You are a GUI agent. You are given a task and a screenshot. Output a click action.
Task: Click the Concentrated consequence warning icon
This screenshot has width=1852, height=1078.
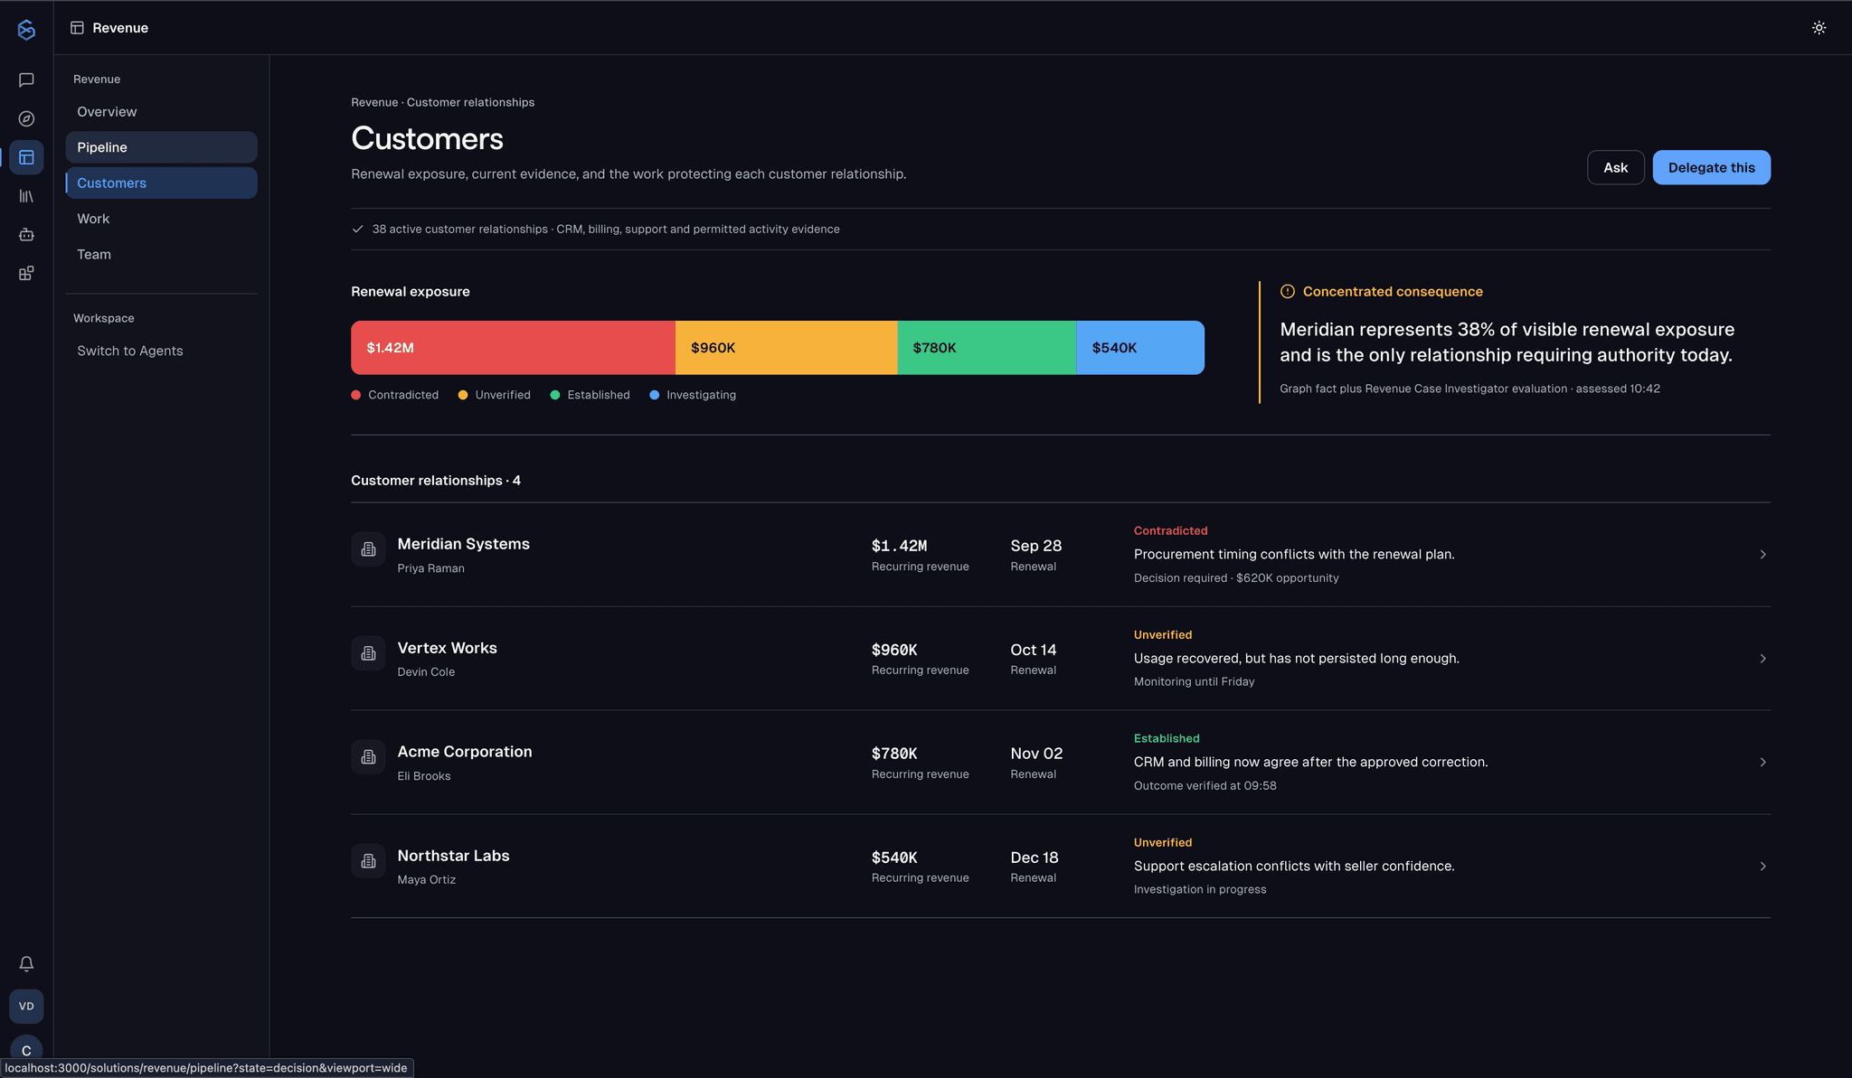pyautogui.click(x=1287, y=292)
